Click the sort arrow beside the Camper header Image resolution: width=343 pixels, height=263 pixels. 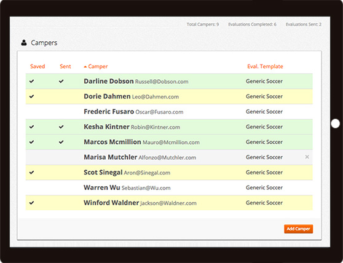(85, 67)
